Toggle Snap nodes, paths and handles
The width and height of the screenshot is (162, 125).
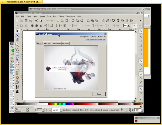[141, 61]
